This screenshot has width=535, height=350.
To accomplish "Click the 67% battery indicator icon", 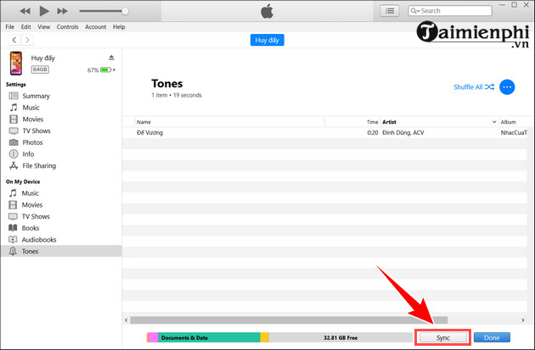I will click(106, 69).
